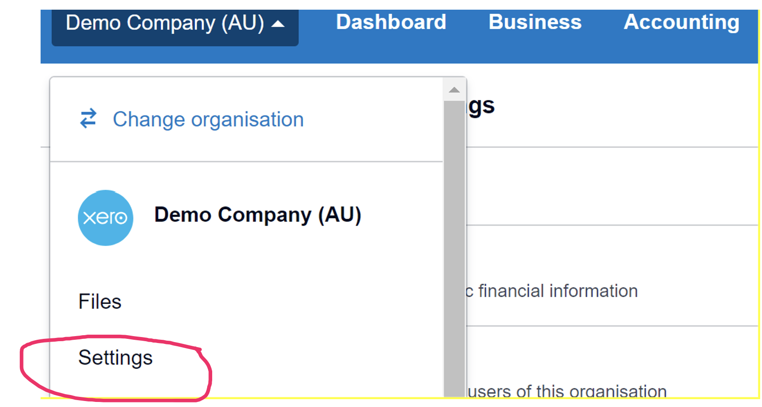Image resolution: width=762 pixels, height=407 pixels.
Task: Choose Settings in the organisation menu
Action: coord(115,358)
